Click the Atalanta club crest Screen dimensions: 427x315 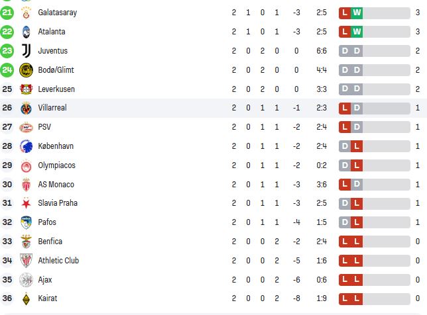pos(27,32)
